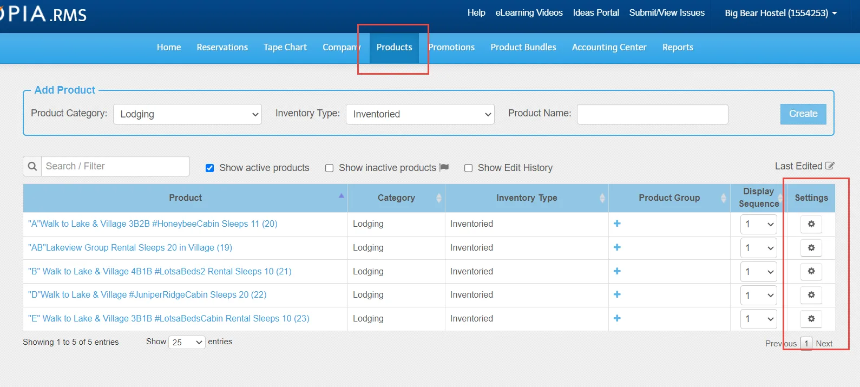Viewport: 860px width, 387px height.
Task: Click Next pagination link
Action: coord(824,343)
